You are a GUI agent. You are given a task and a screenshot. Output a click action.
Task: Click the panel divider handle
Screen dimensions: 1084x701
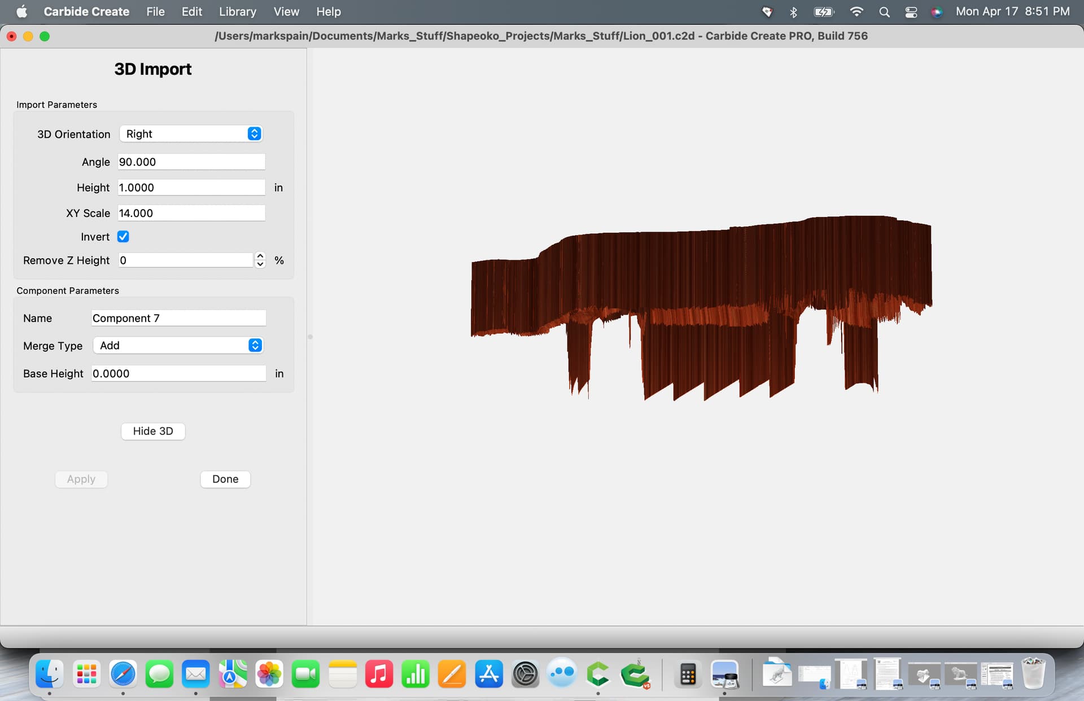(x=310, y=337)
